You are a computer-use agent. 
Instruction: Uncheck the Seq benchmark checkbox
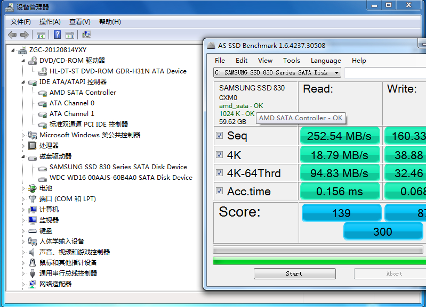point(220,135)
